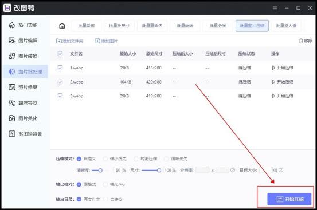Uncheck the 2.webp row checkbox
This screenshot has height=210, width=317.
(x=60, y=82)
